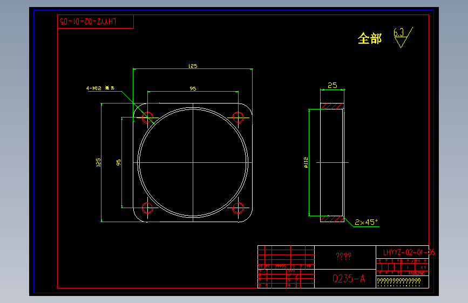
Task: Select the 25 thickness dimension
Action: (332, 85)
